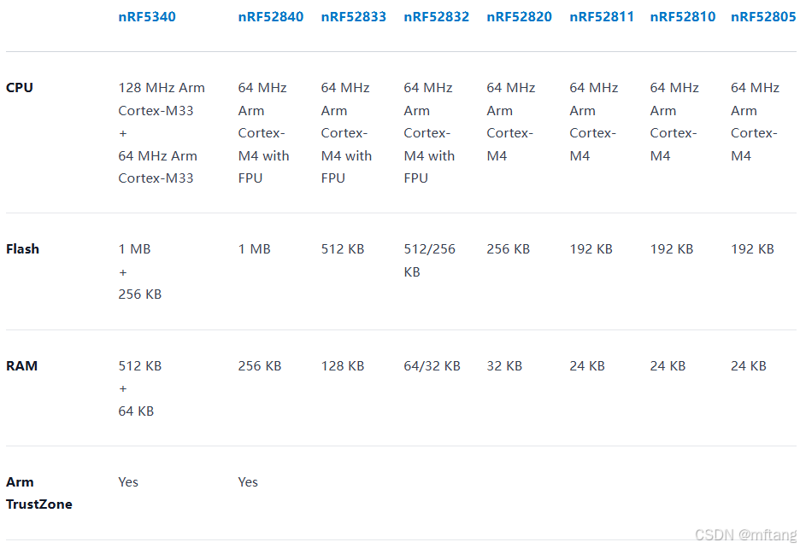Click the '24 KB' RAM value for nRF52810

668,365
